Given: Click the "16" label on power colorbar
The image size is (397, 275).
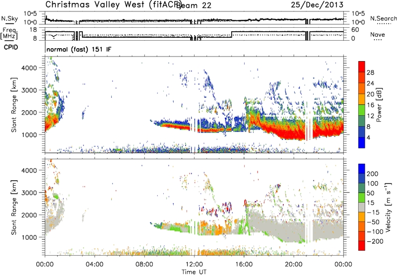Looking at the screenshot, I should (370, 105).
